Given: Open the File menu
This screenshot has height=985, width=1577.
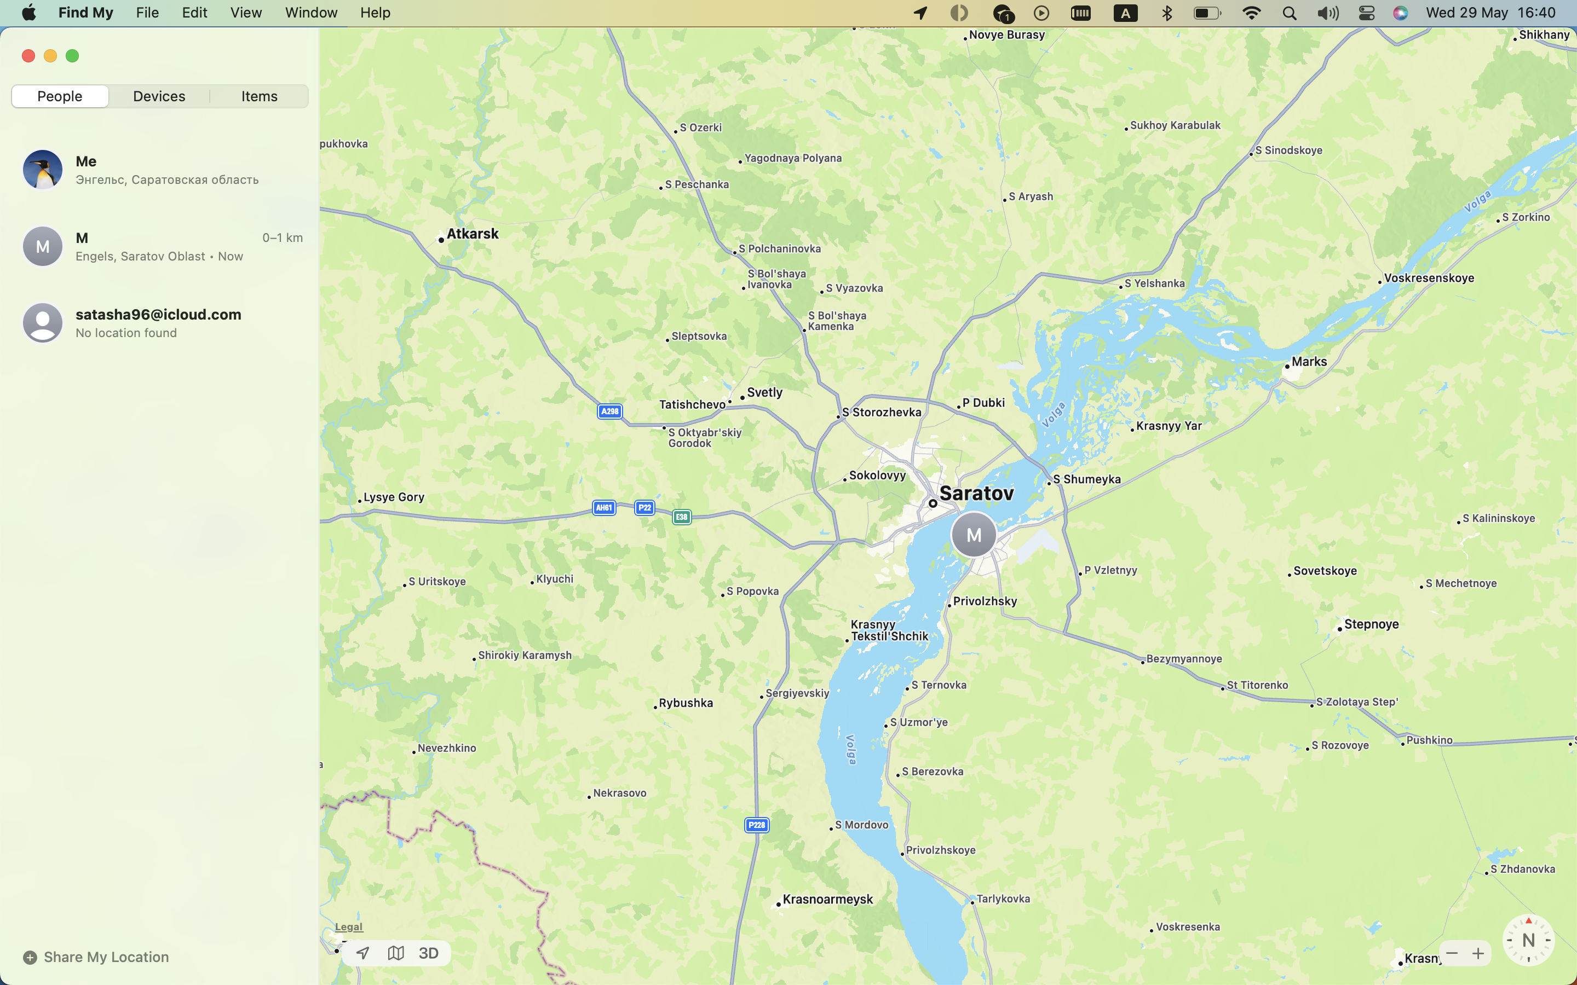Looking at the screenshot, I should click(147, 13).
